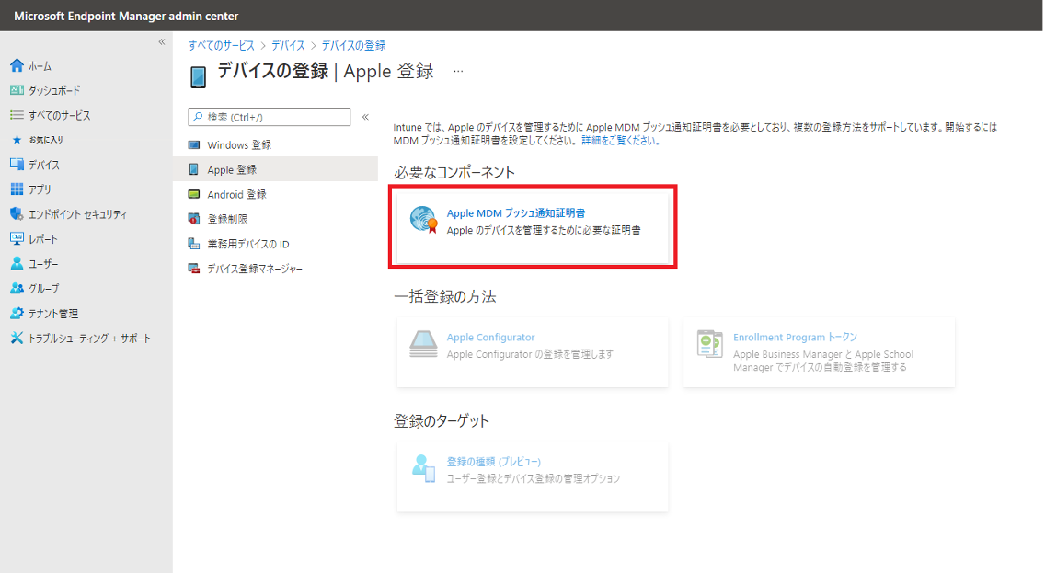Click the Windows 登録 icon

click(x=194, y=144)
